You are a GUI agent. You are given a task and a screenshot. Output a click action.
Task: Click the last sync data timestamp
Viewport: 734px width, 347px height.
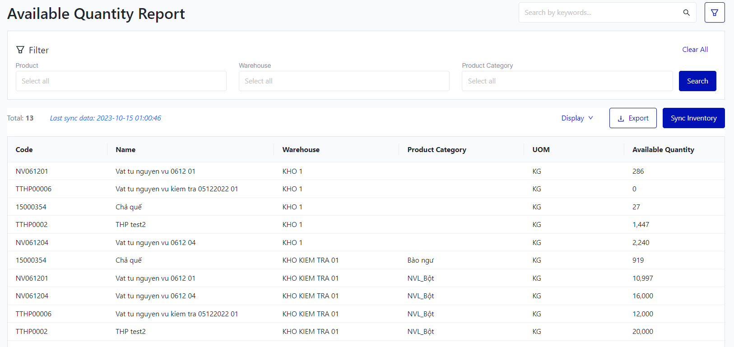pyautogui.click(x=105, y=118)
